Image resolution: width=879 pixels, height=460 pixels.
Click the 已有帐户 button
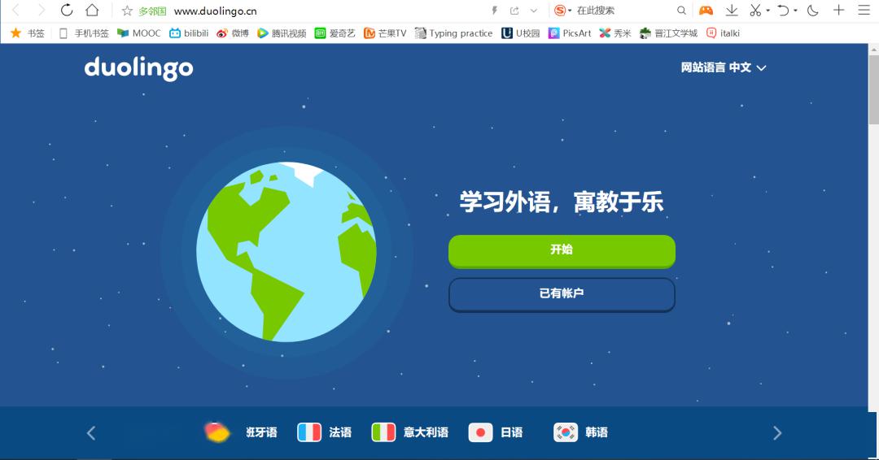562,294
